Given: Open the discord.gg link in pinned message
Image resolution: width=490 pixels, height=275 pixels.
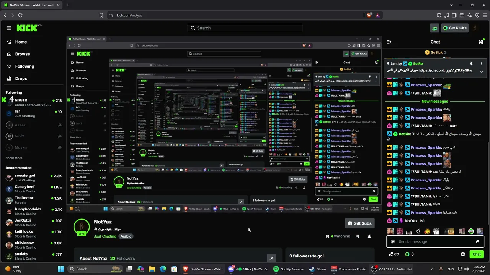Looking at the screenshot, I should tap(445, 70).
